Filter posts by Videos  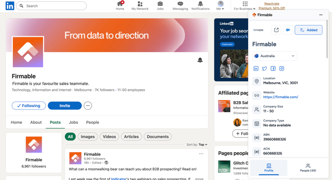pos(109,137)
